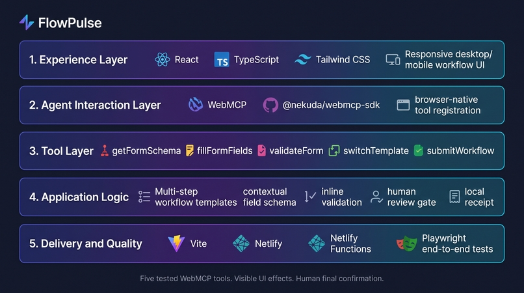
Task: Click the 'switchTemplate' label
Action: (376, 150)
